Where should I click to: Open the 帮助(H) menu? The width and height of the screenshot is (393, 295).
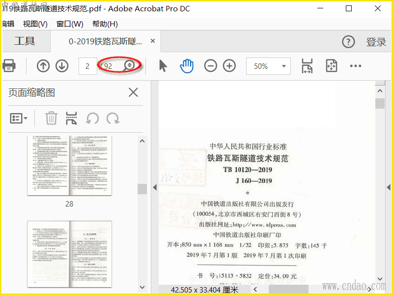coord(105,24)
